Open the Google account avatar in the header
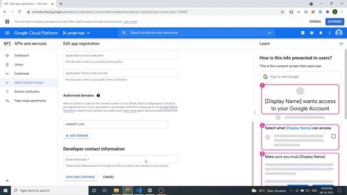Image resolution: width=347 pixels, height=195 pixels. tap(338, 33)
